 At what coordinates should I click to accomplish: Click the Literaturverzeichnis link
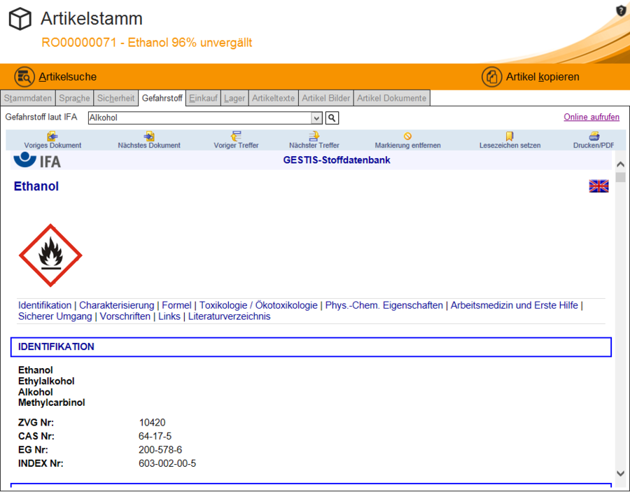(x=230, y=316)
